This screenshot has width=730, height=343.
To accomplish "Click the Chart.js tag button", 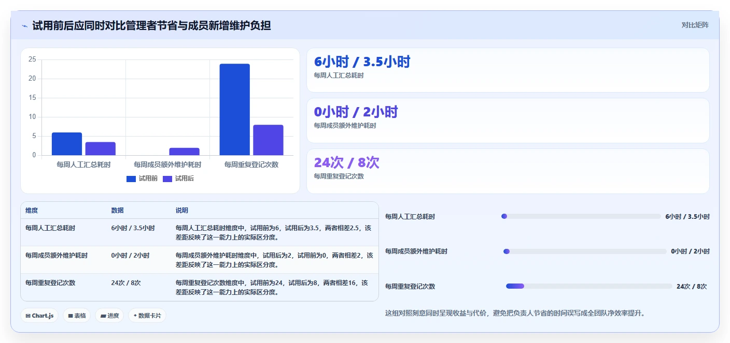I will [x=40, y=316].
